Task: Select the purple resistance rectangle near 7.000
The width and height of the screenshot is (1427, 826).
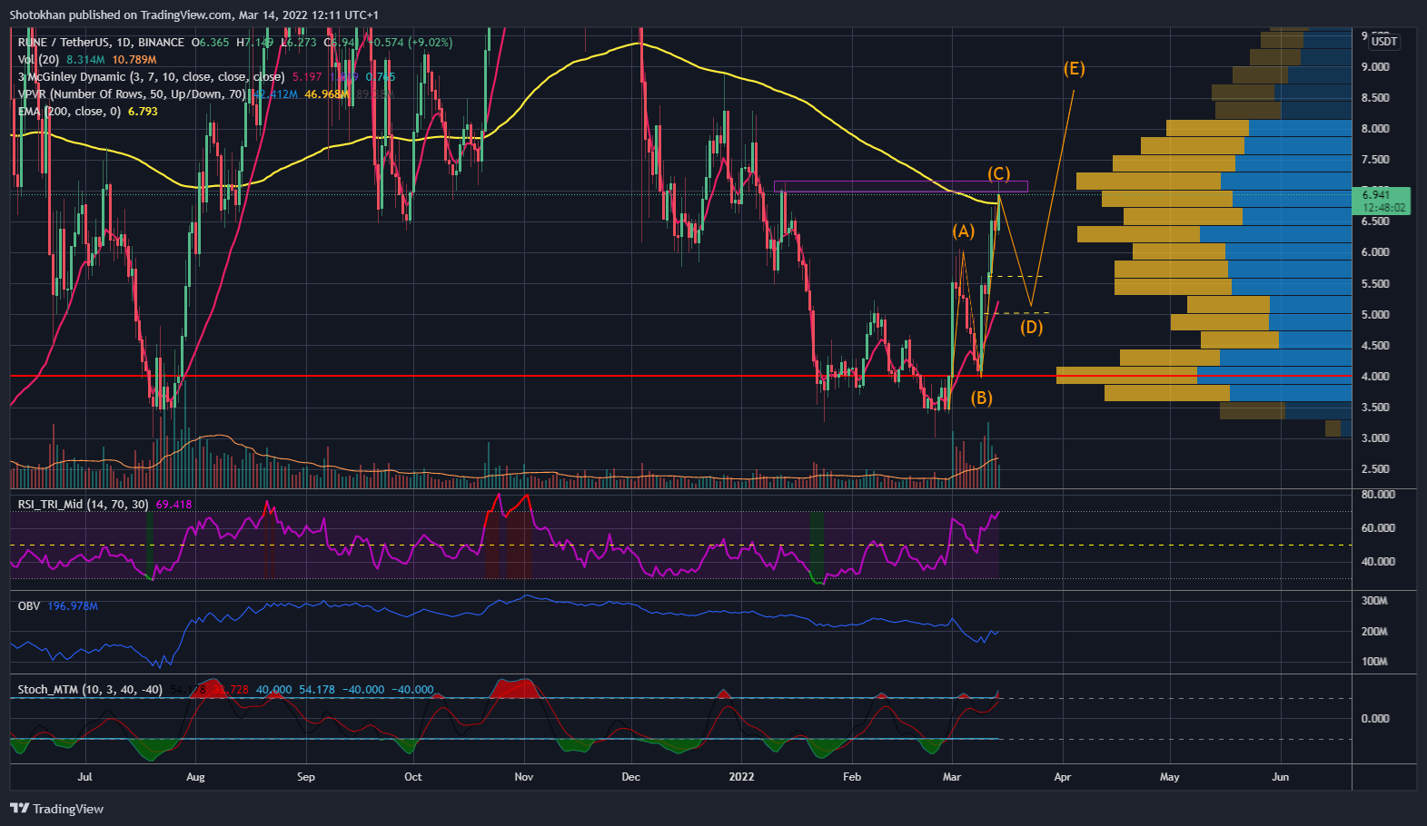Action: pos(900,187)
